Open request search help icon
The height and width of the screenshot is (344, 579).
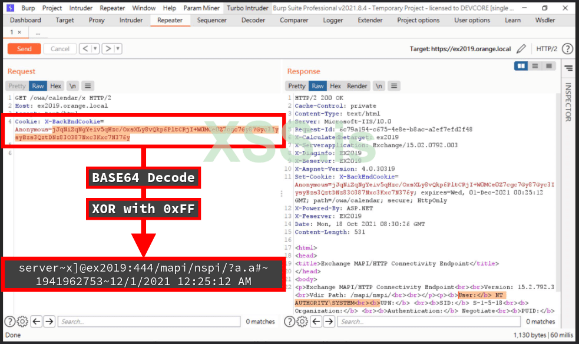9,322
